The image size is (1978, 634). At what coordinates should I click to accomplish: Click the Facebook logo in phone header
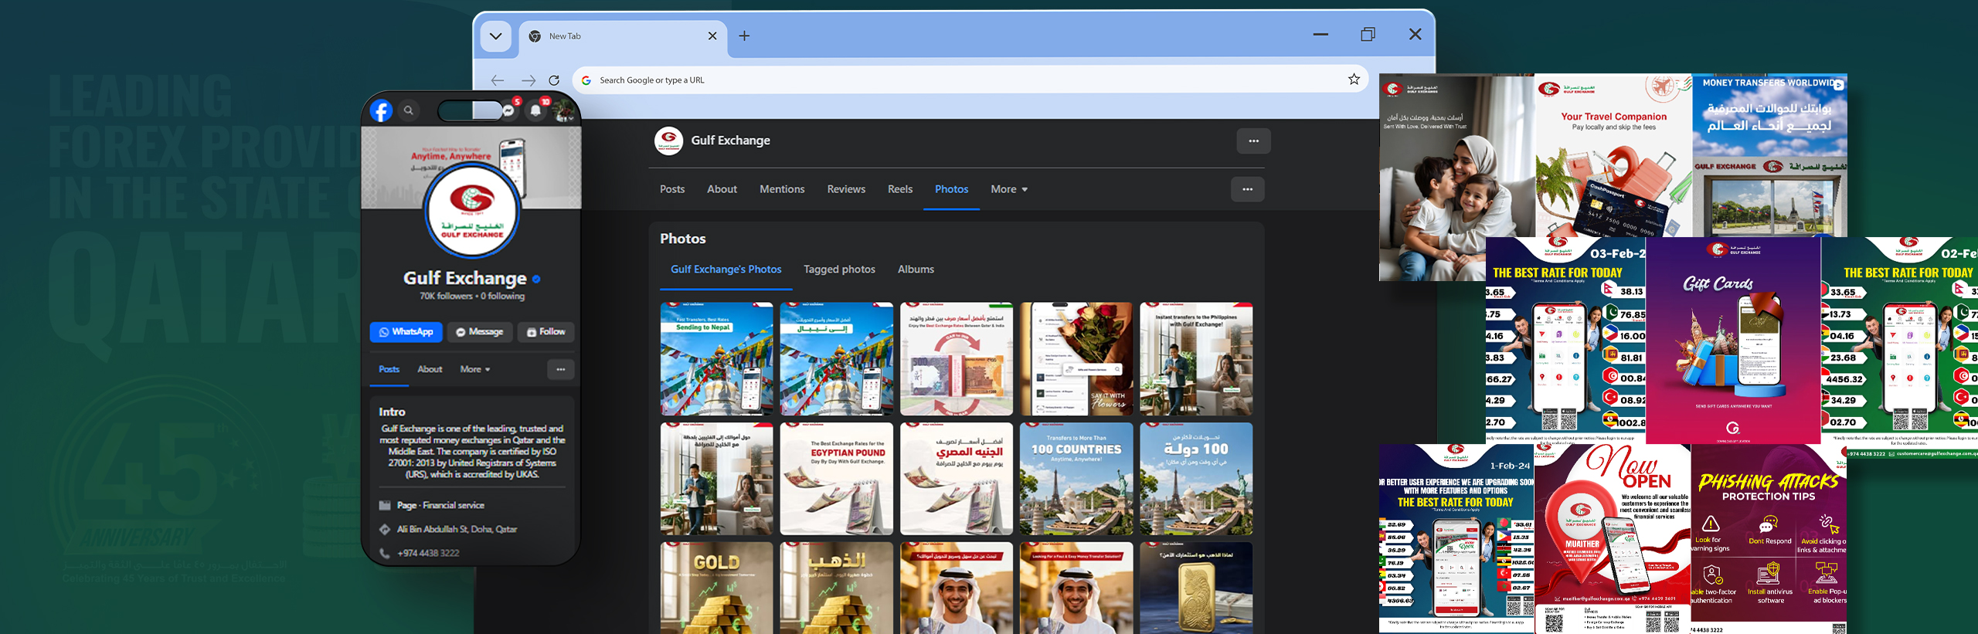[x=381, y=111]
